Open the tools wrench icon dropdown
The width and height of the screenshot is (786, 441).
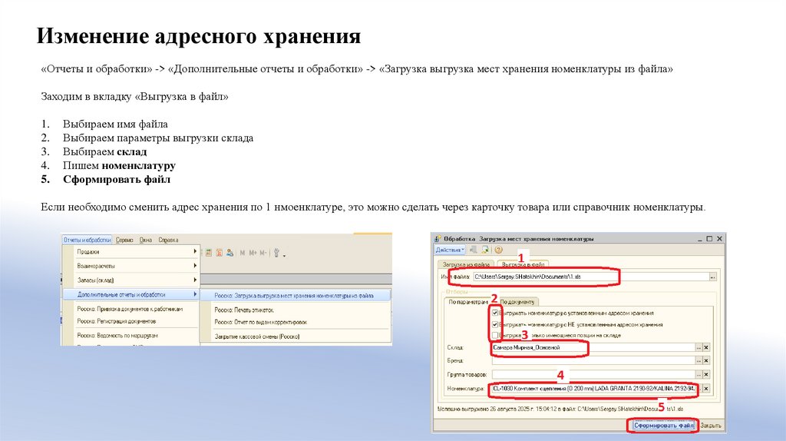[x=279, y=253]
